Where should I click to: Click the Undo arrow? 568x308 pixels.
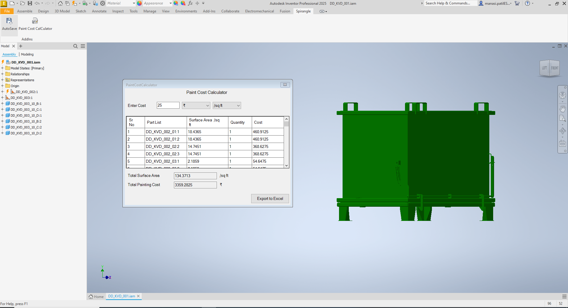tap(37, 3)
